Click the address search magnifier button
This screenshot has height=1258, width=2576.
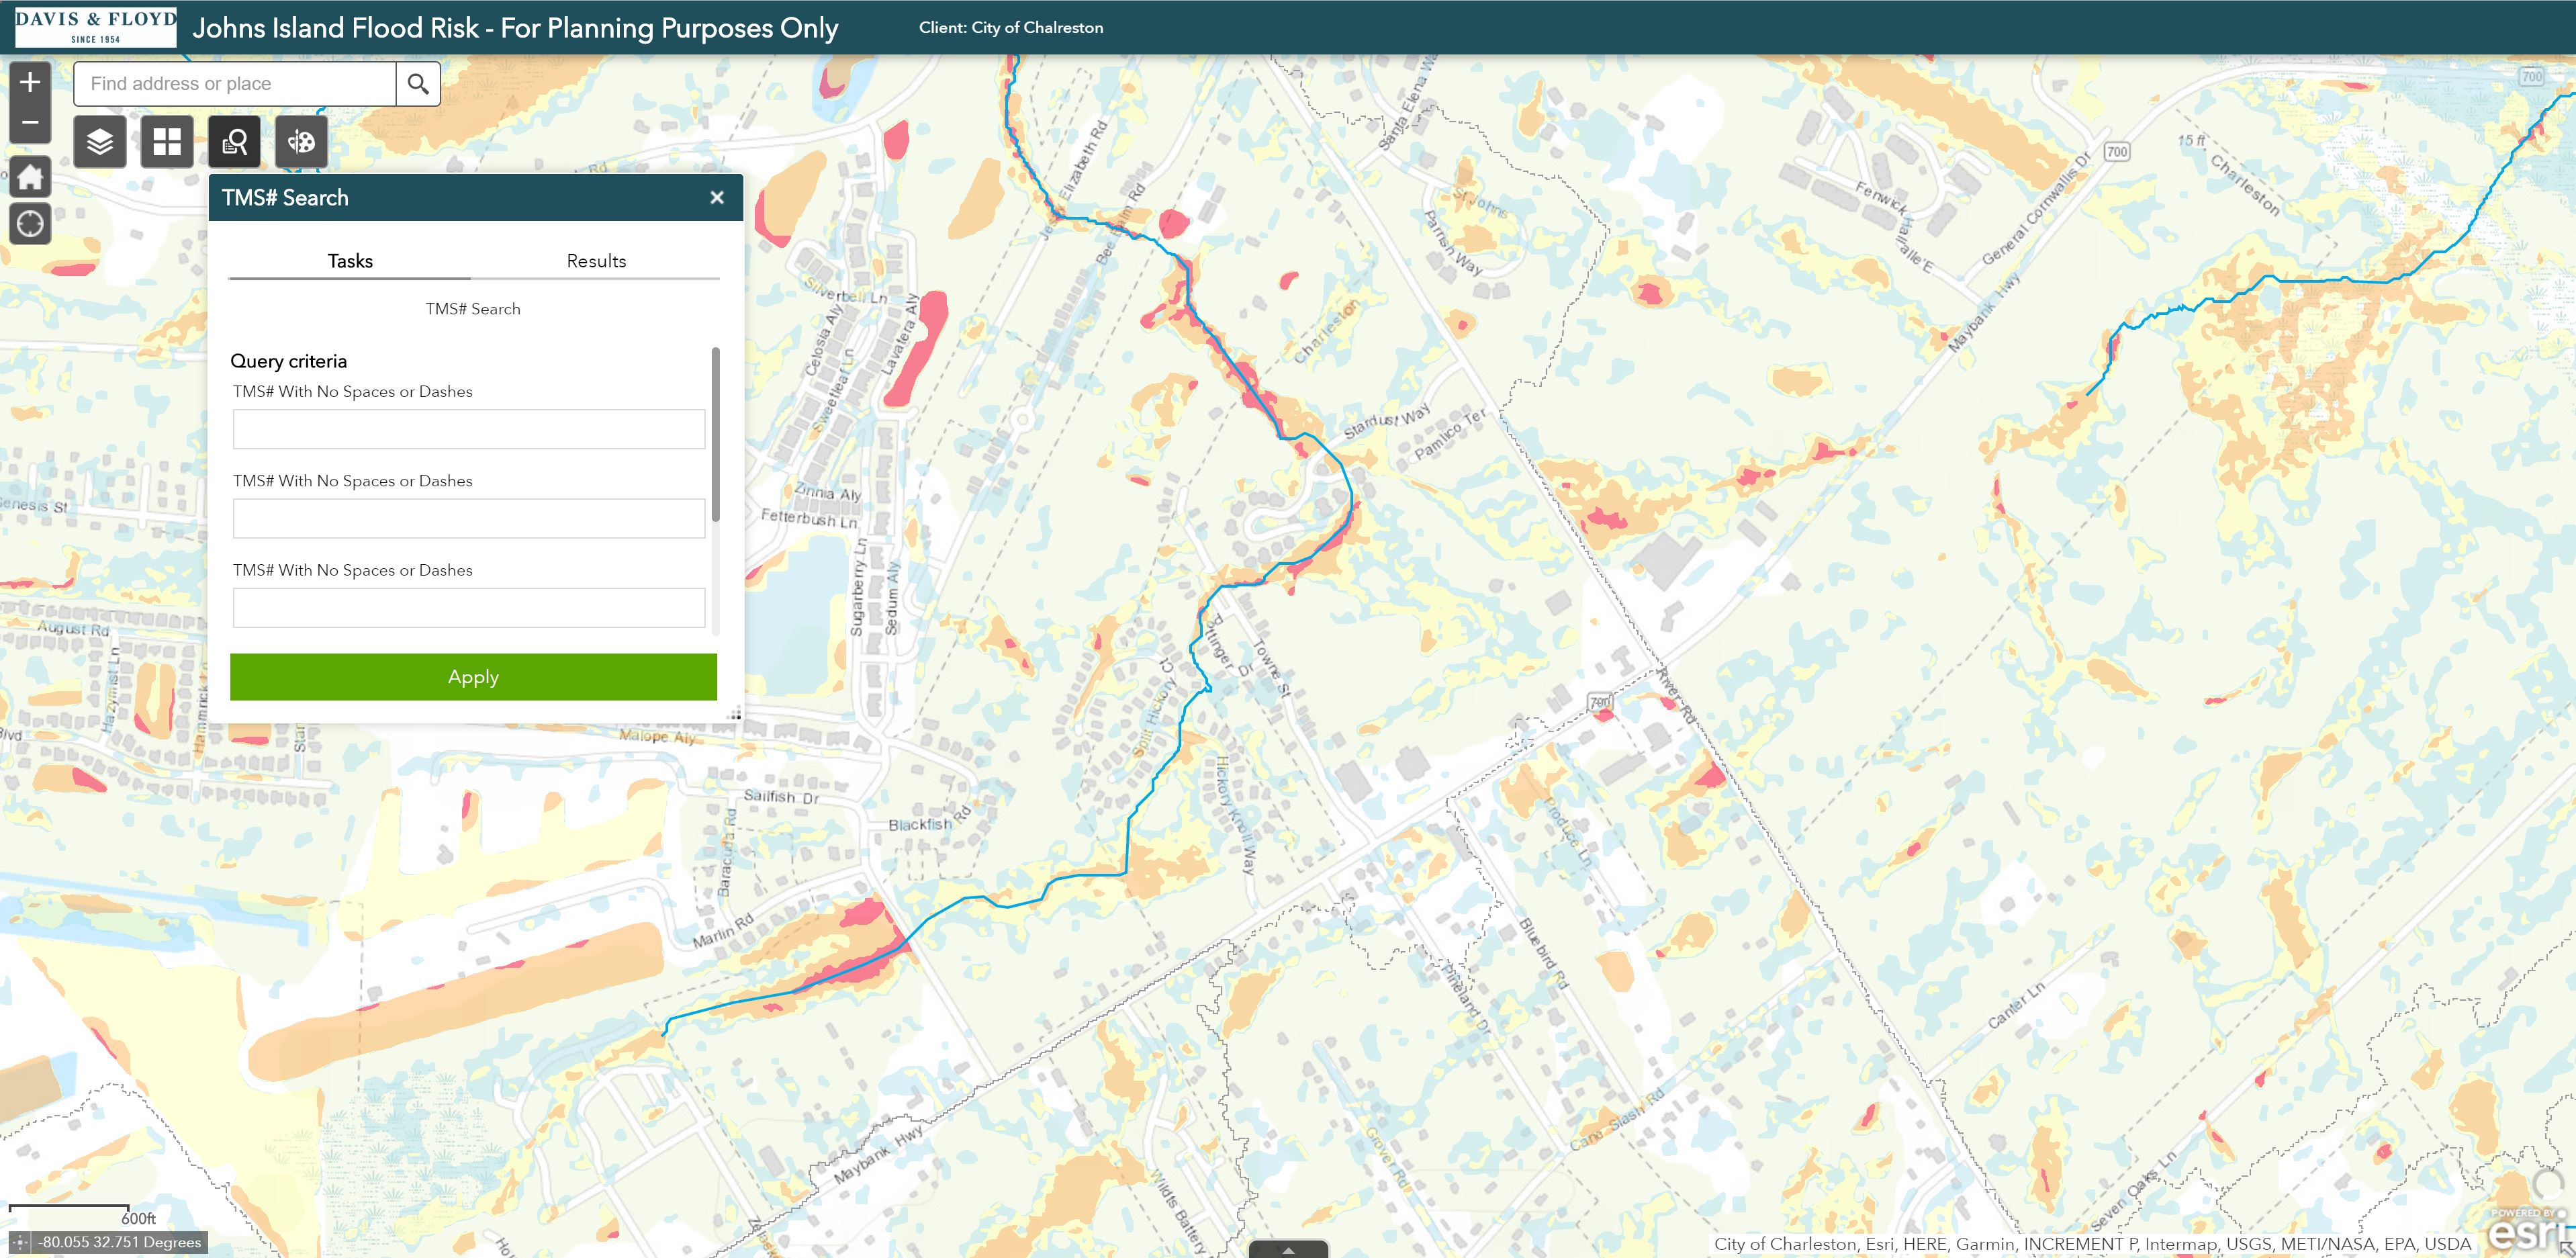pyautogui.click(x=418, y=84)
